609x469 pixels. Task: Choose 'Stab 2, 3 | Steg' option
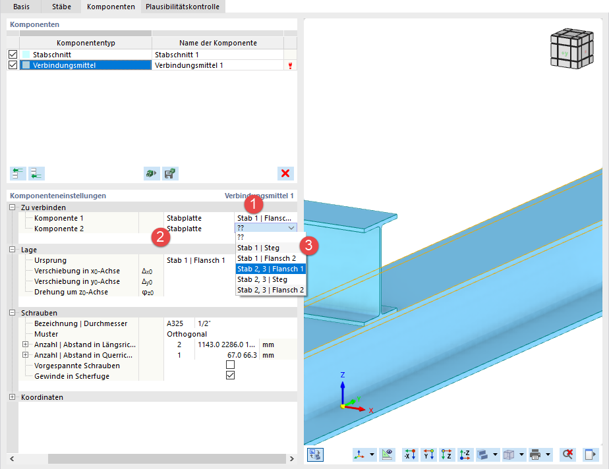pos(271,279)
